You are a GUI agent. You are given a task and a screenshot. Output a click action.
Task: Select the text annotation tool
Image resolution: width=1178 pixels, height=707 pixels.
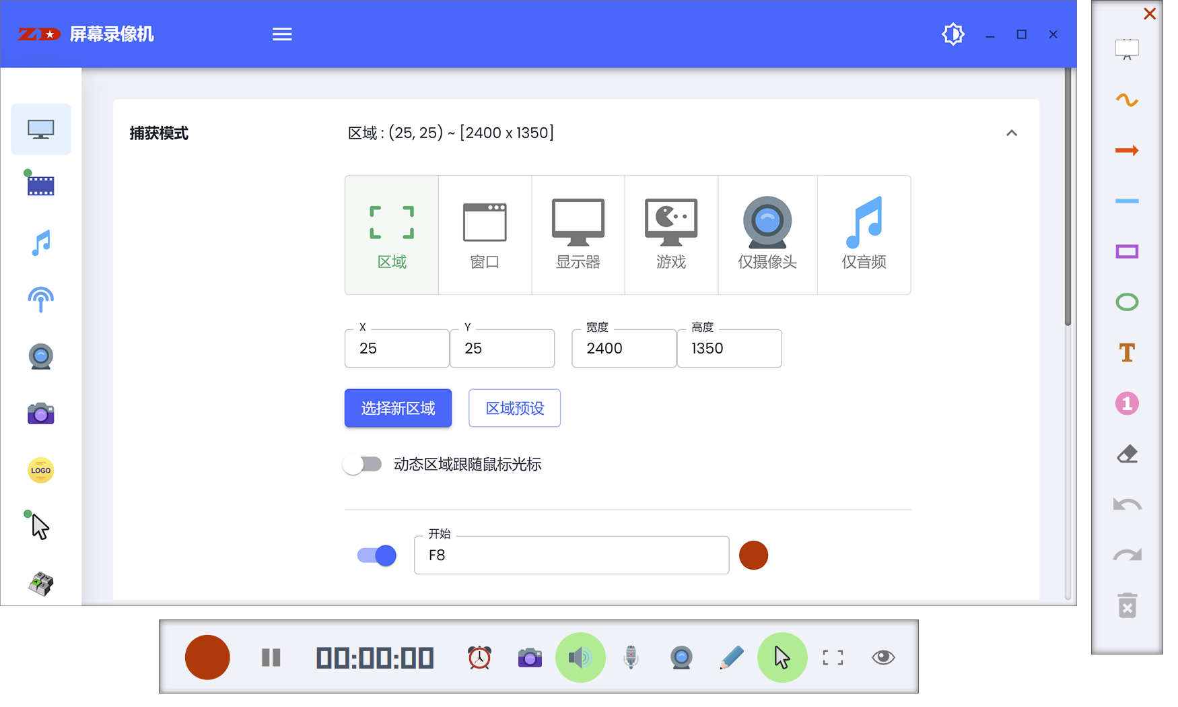click(x=1127, y=352)
